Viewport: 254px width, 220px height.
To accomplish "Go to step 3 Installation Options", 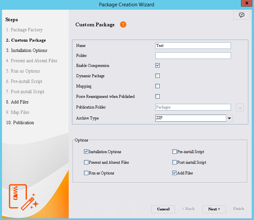I will (27, 51).
